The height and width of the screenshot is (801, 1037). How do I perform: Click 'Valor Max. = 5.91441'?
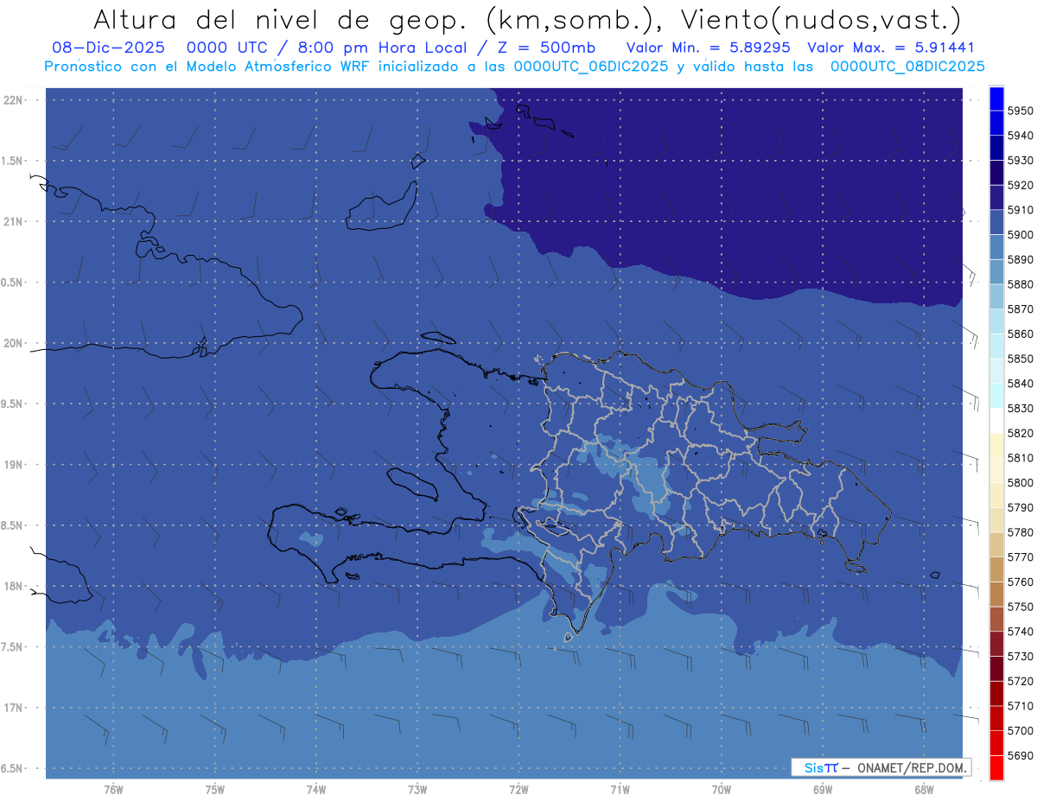pos(890,48)
